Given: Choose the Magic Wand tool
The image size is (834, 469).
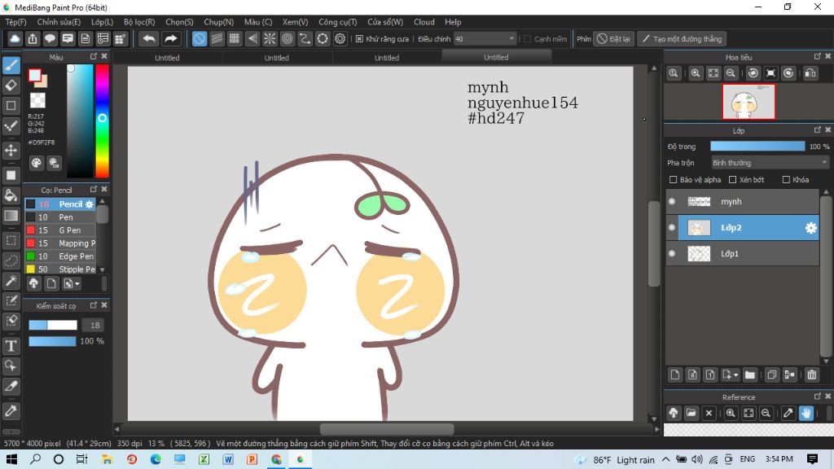Looking at the screenshot, I should coord(11,281).
